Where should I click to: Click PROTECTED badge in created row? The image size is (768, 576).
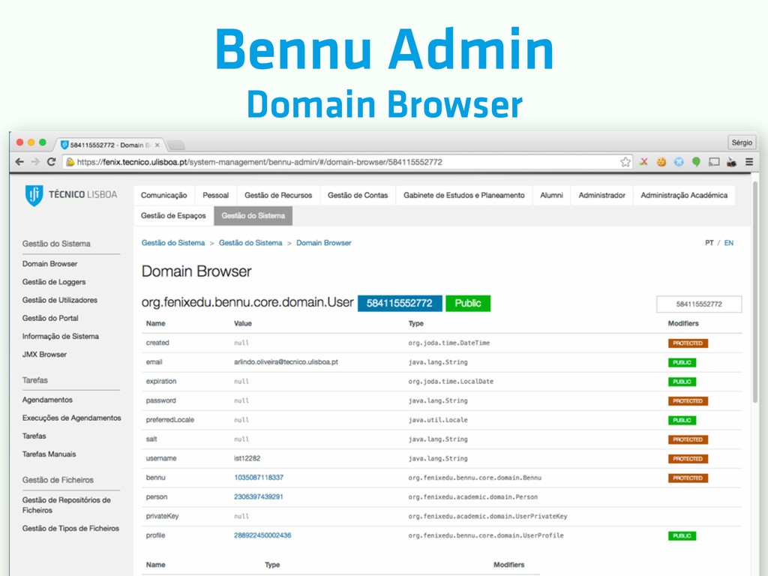688,343
